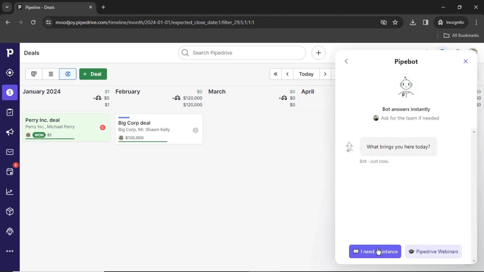This screenshot has height=272, width=484.
Task: Switch to pipeline kanban view
Action: [34, 74]
